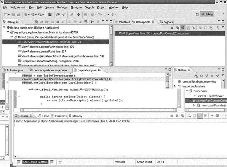Screen dimensions: 227x167
Task: Click Back navigation arrow in main toolbar
Action: click(105, 14)
